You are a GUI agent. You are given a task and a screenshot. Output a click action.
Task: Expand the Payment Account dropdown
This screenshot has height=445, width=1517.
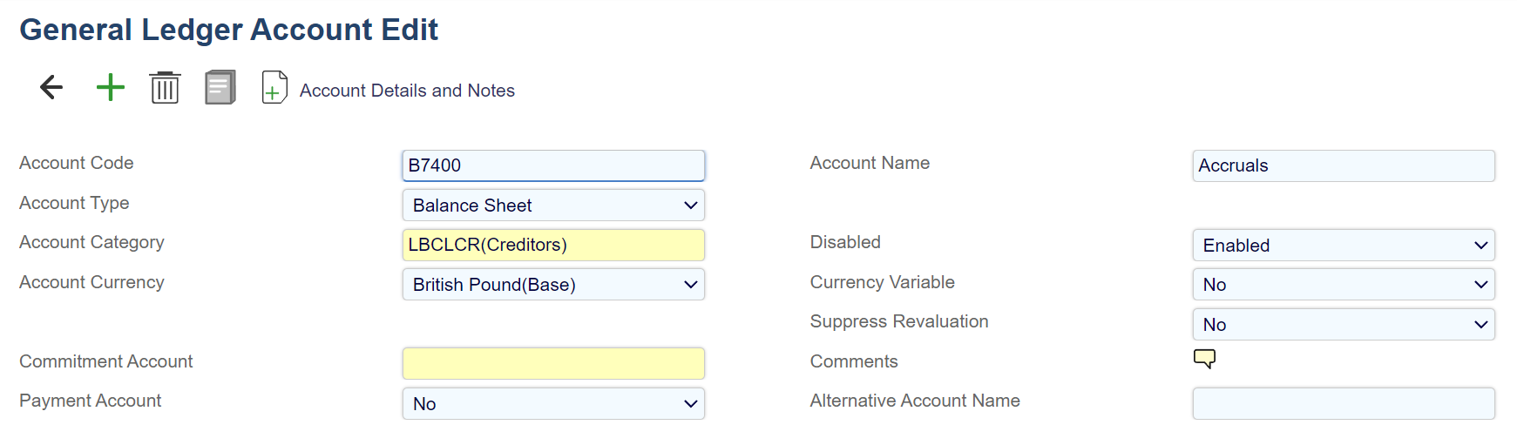click(553, 404)
